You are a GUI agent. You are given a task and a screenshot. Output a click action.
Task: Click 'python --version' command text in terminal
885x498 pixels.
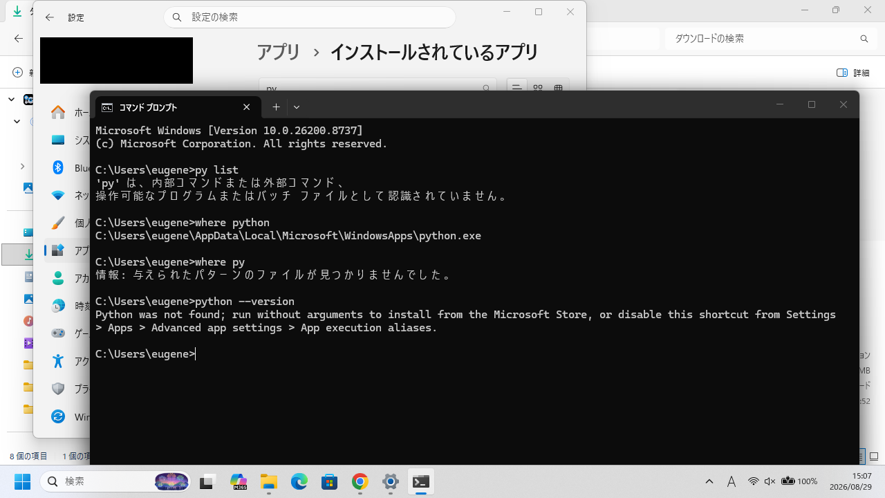click(245, 302)
